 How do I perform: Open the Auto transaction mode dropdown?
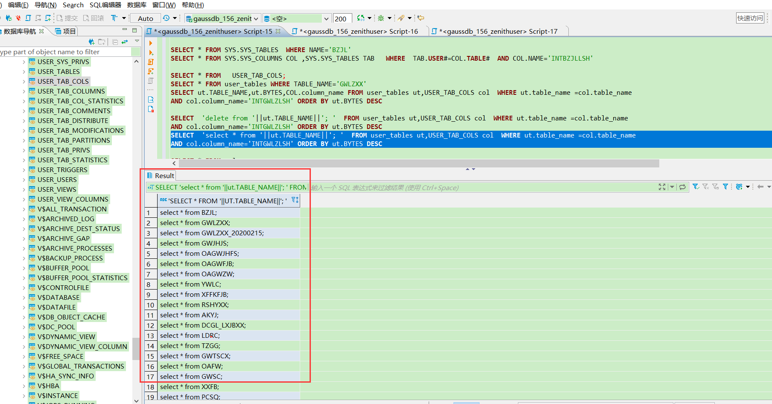(x=146, y=18)
